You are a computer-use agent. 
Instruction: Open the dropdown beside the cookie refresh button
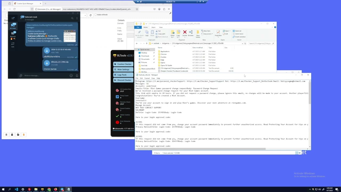86,15
